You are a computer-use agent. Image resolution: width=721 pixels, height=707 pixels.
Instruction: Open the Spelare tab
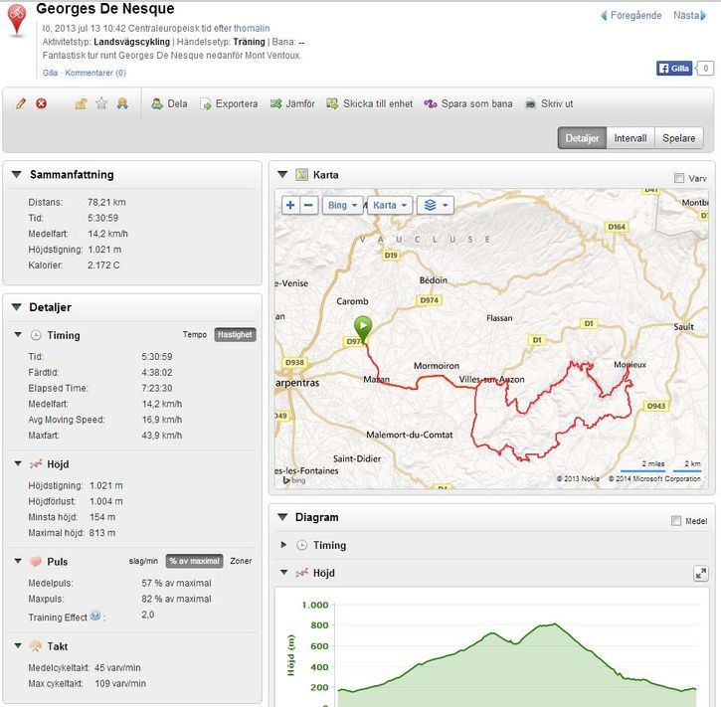pyautogui.click(x=679, y=138)
